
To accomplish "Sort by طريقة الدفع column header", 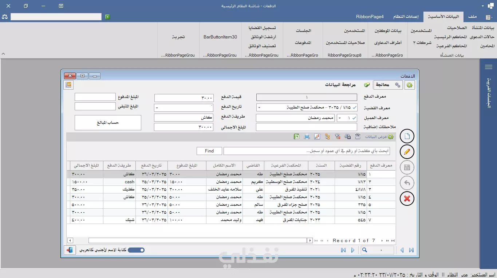I will tap(119, 165).
